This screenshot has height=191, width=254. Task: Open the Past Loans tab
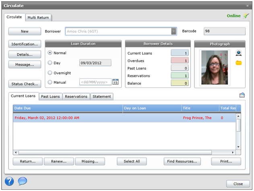tap(50, 97)
